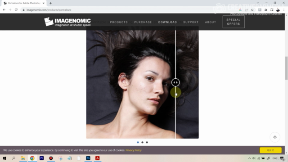
Task: Open the SUPPORT menu item
Action: [191, 22]
